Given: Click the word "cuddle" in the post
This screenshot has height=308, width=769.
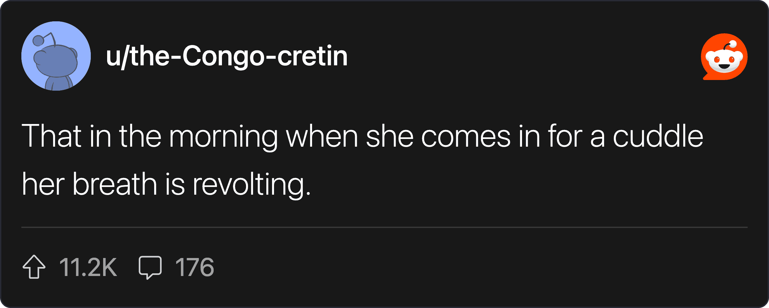Looking at the screenshot, I should pos(658,136).
